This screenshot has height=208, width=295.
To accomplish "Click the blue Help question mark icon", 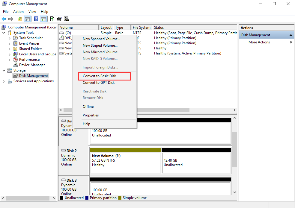I will click(x=36, y=19).
